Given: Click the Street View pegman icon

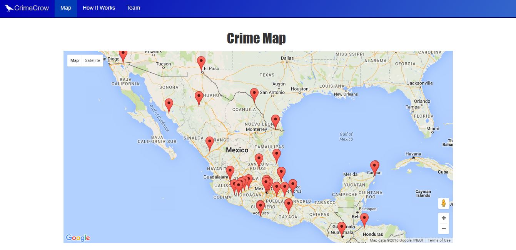Looking at the screenshot, I should (444, 203).
